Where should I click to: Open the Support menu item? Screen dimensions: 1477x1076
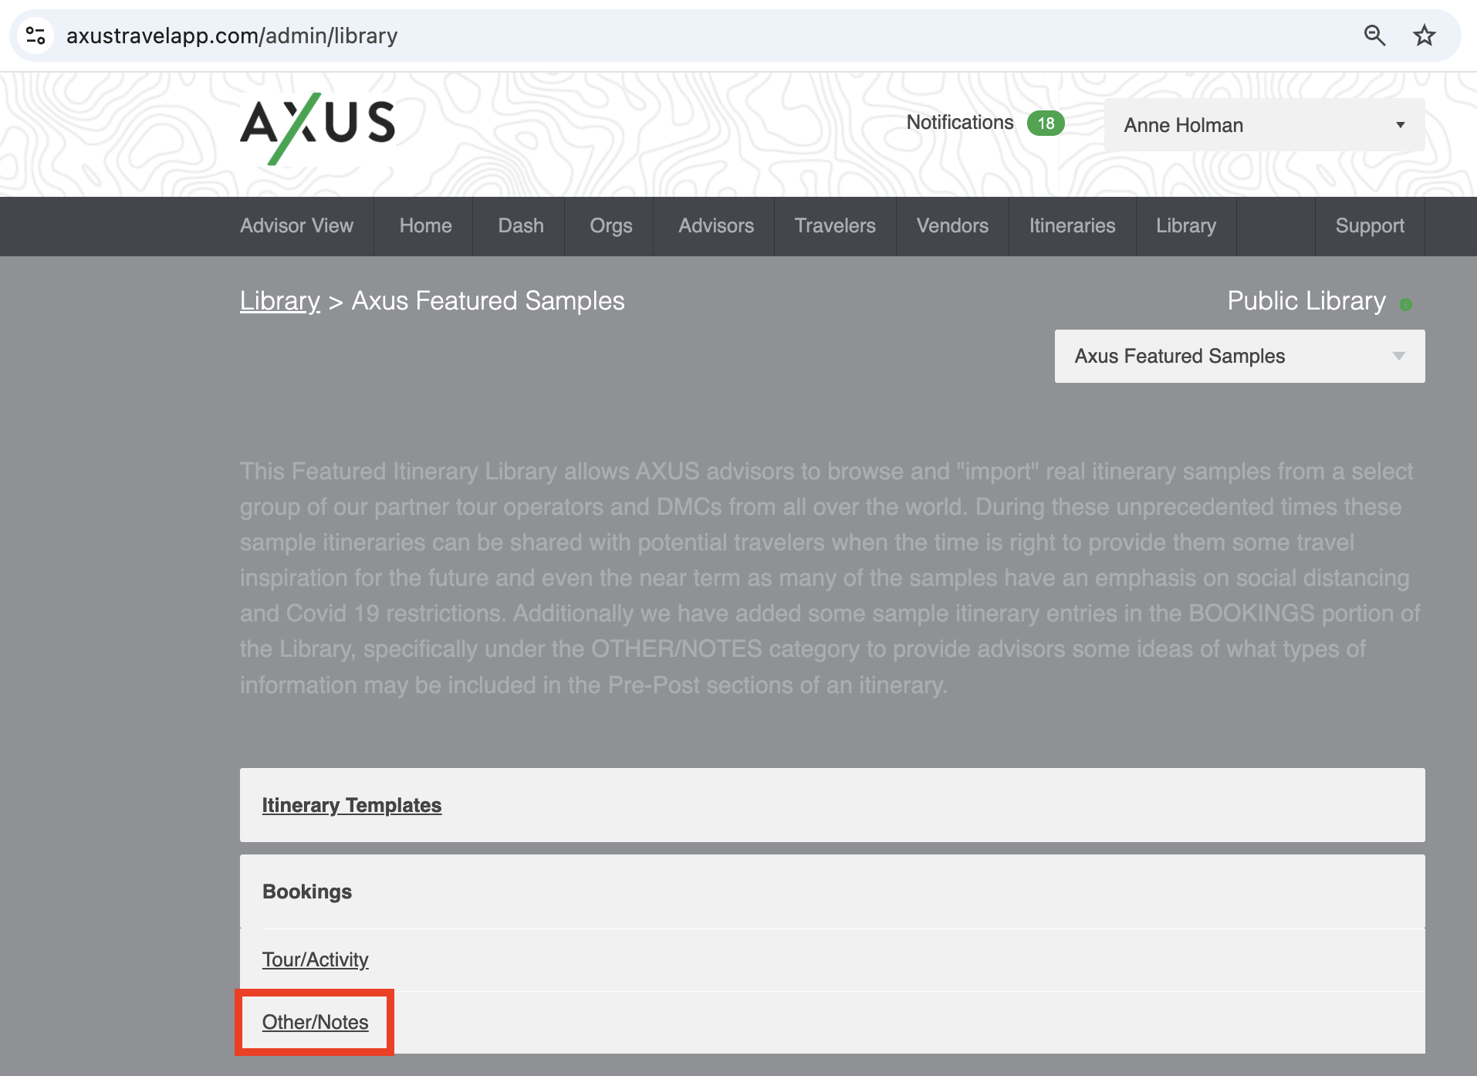click(1370, 226)
